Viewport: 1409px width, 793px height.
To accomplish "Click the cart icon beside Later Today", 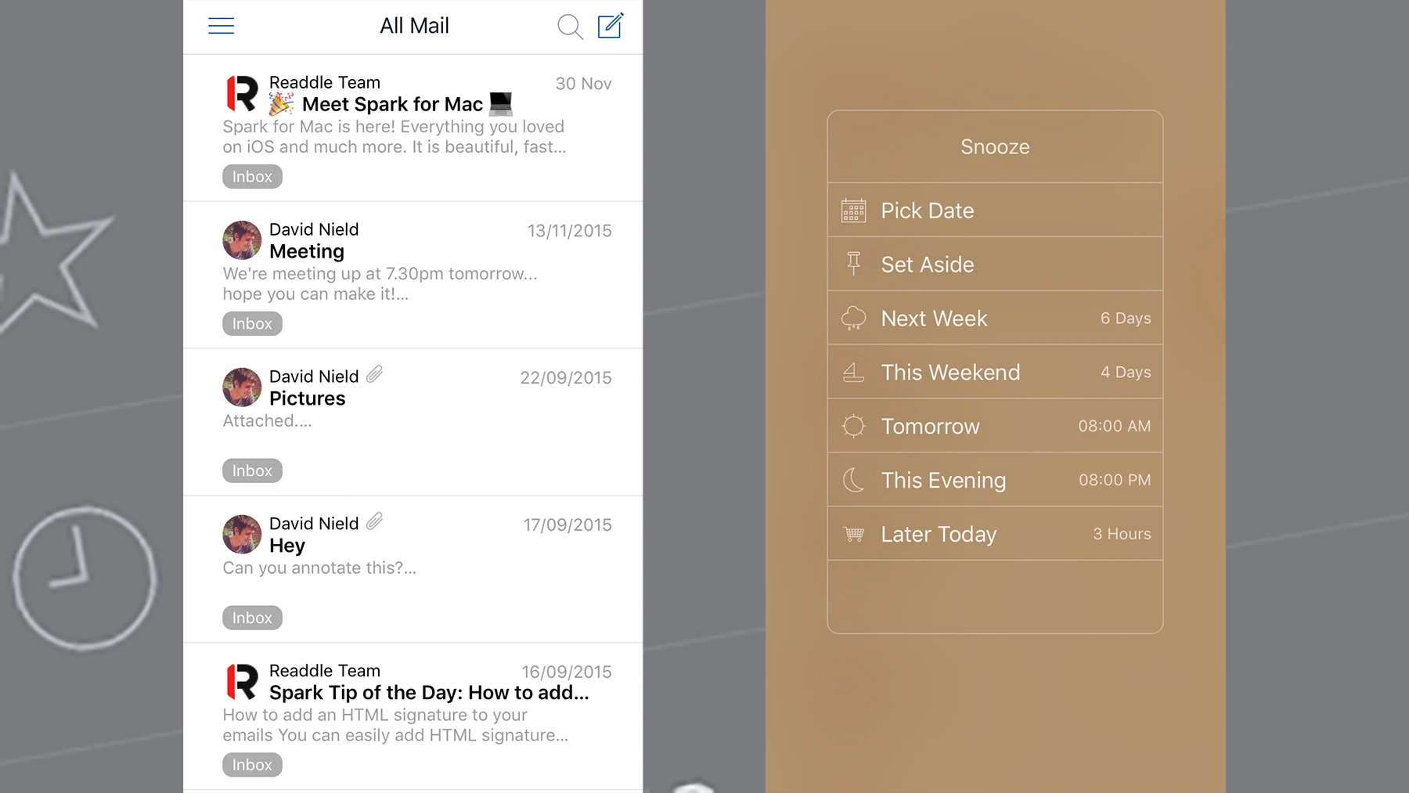I will 853,534.
